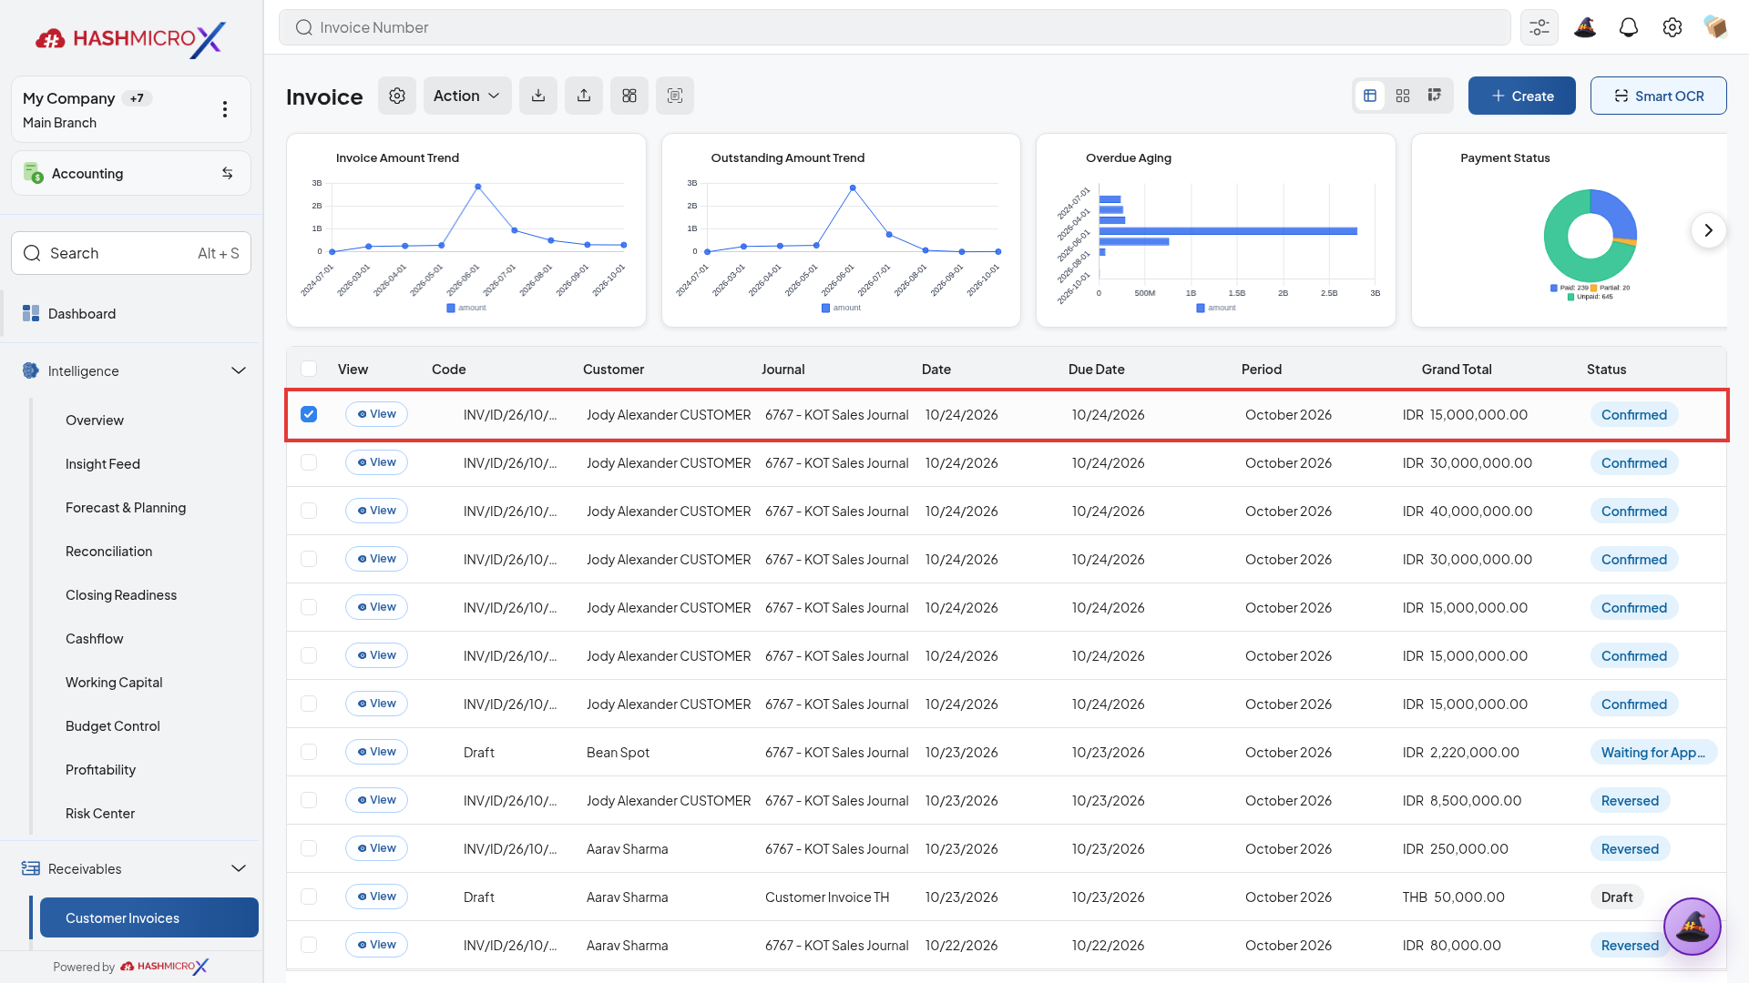Switch to list table view
1749x983 pixels.
point(1370,96)
